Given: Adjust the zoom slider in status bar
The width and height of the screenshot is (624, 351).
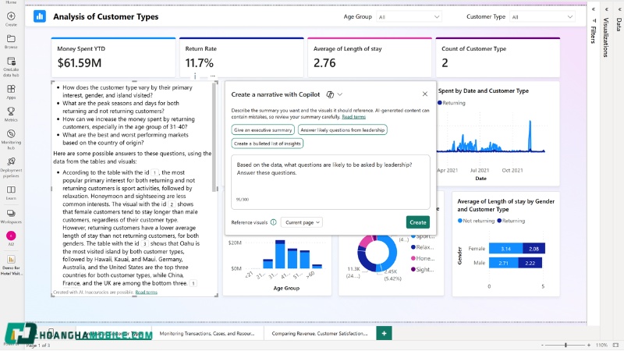Looking at the screenshot, I should point(567,345).
